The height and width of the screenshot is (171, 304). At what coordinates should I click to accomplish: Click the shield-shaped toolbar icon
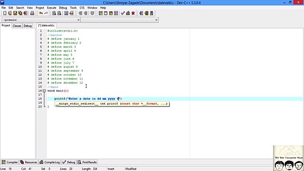[92, 13]
